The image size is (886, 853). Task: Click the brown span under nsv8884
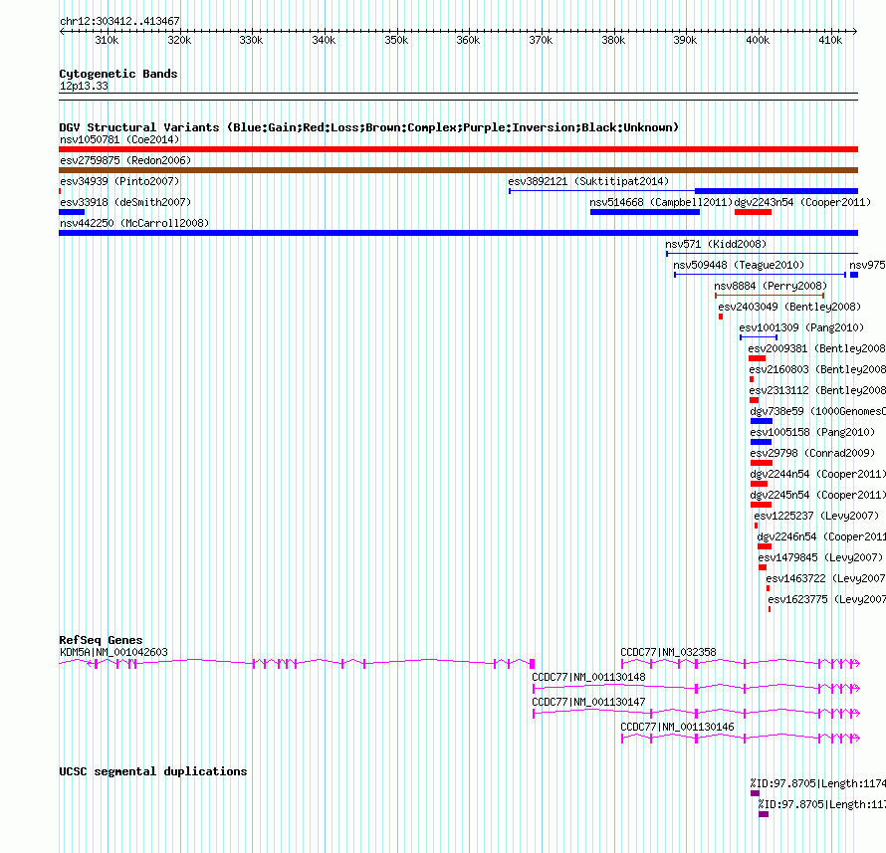click(770, 296)
